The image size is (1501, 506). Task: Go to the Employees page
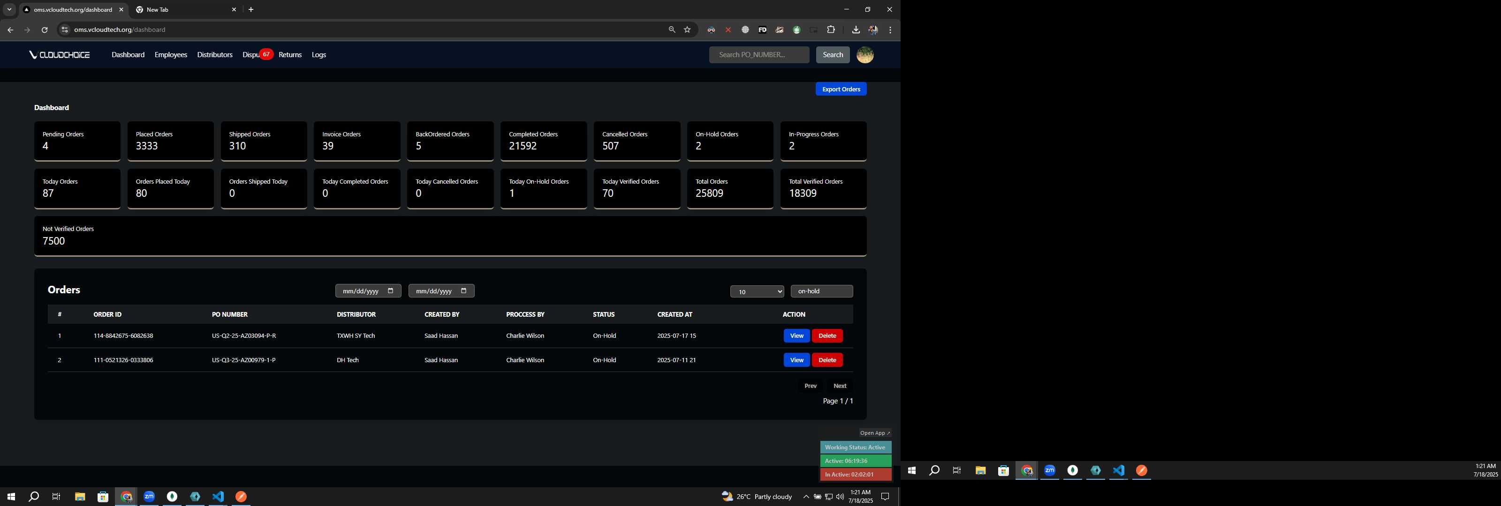171,55
